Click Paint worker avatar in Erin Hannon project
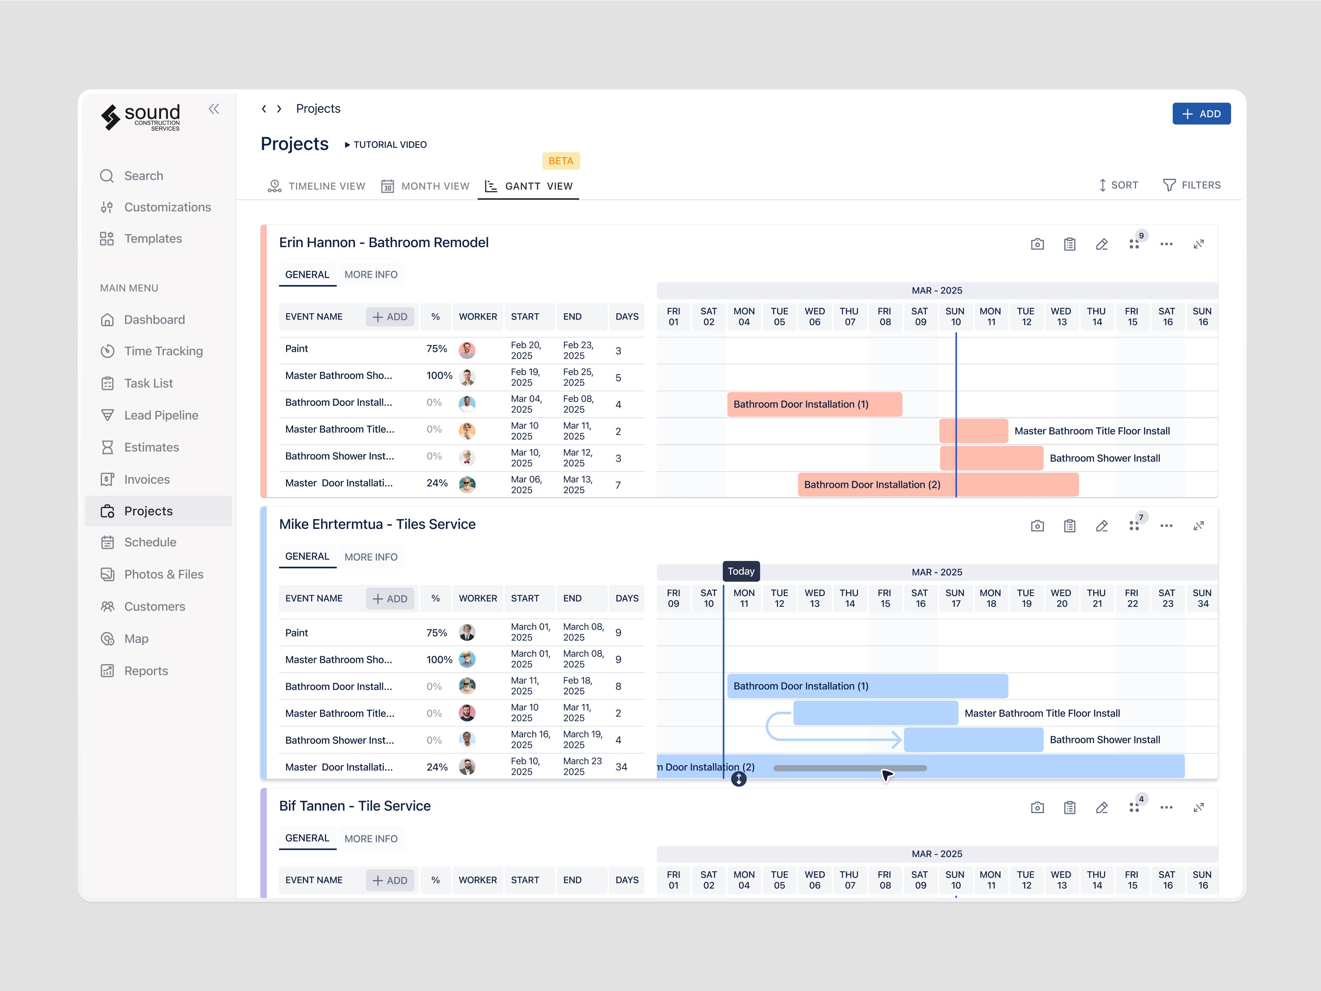The height and width of the screenshot is (991, 1321). (x=467, y=350)
